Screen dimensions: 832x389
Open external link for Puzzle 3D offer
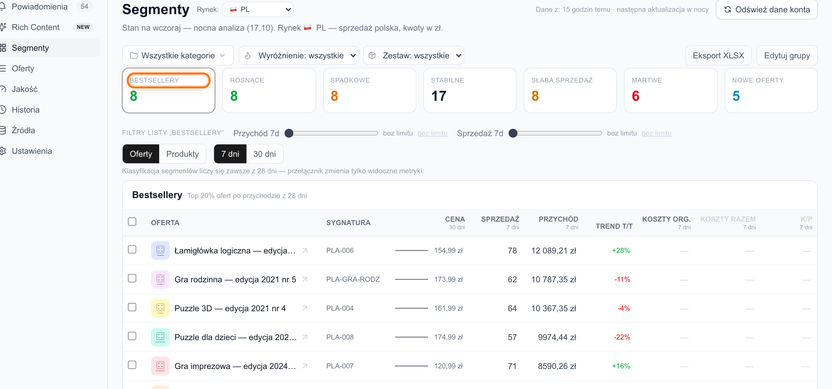click(305, 308)
